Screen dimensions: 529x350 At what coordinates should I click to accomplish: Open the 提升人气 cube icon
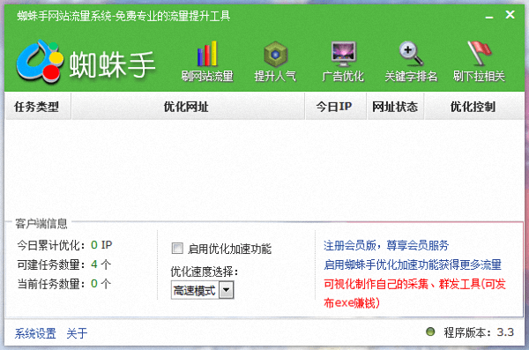(275, 54)
